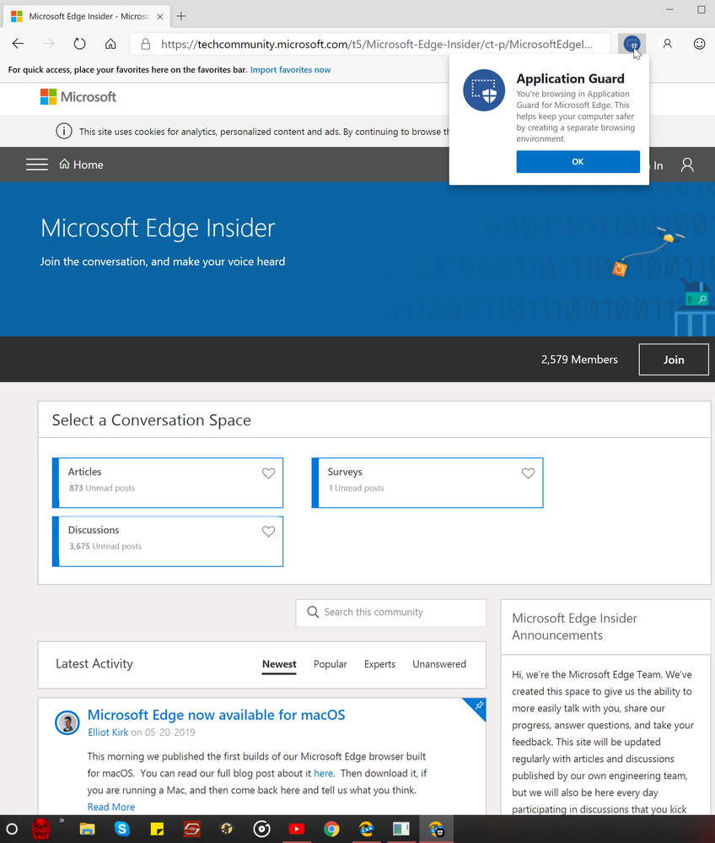
Task: Open Microsoft Edge now available for macOS post
Action: coord(217,715)
